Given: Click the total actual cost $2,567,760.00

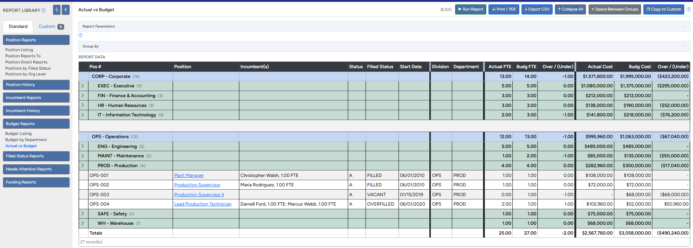Looking at the screenshot, I should point(597,233).
